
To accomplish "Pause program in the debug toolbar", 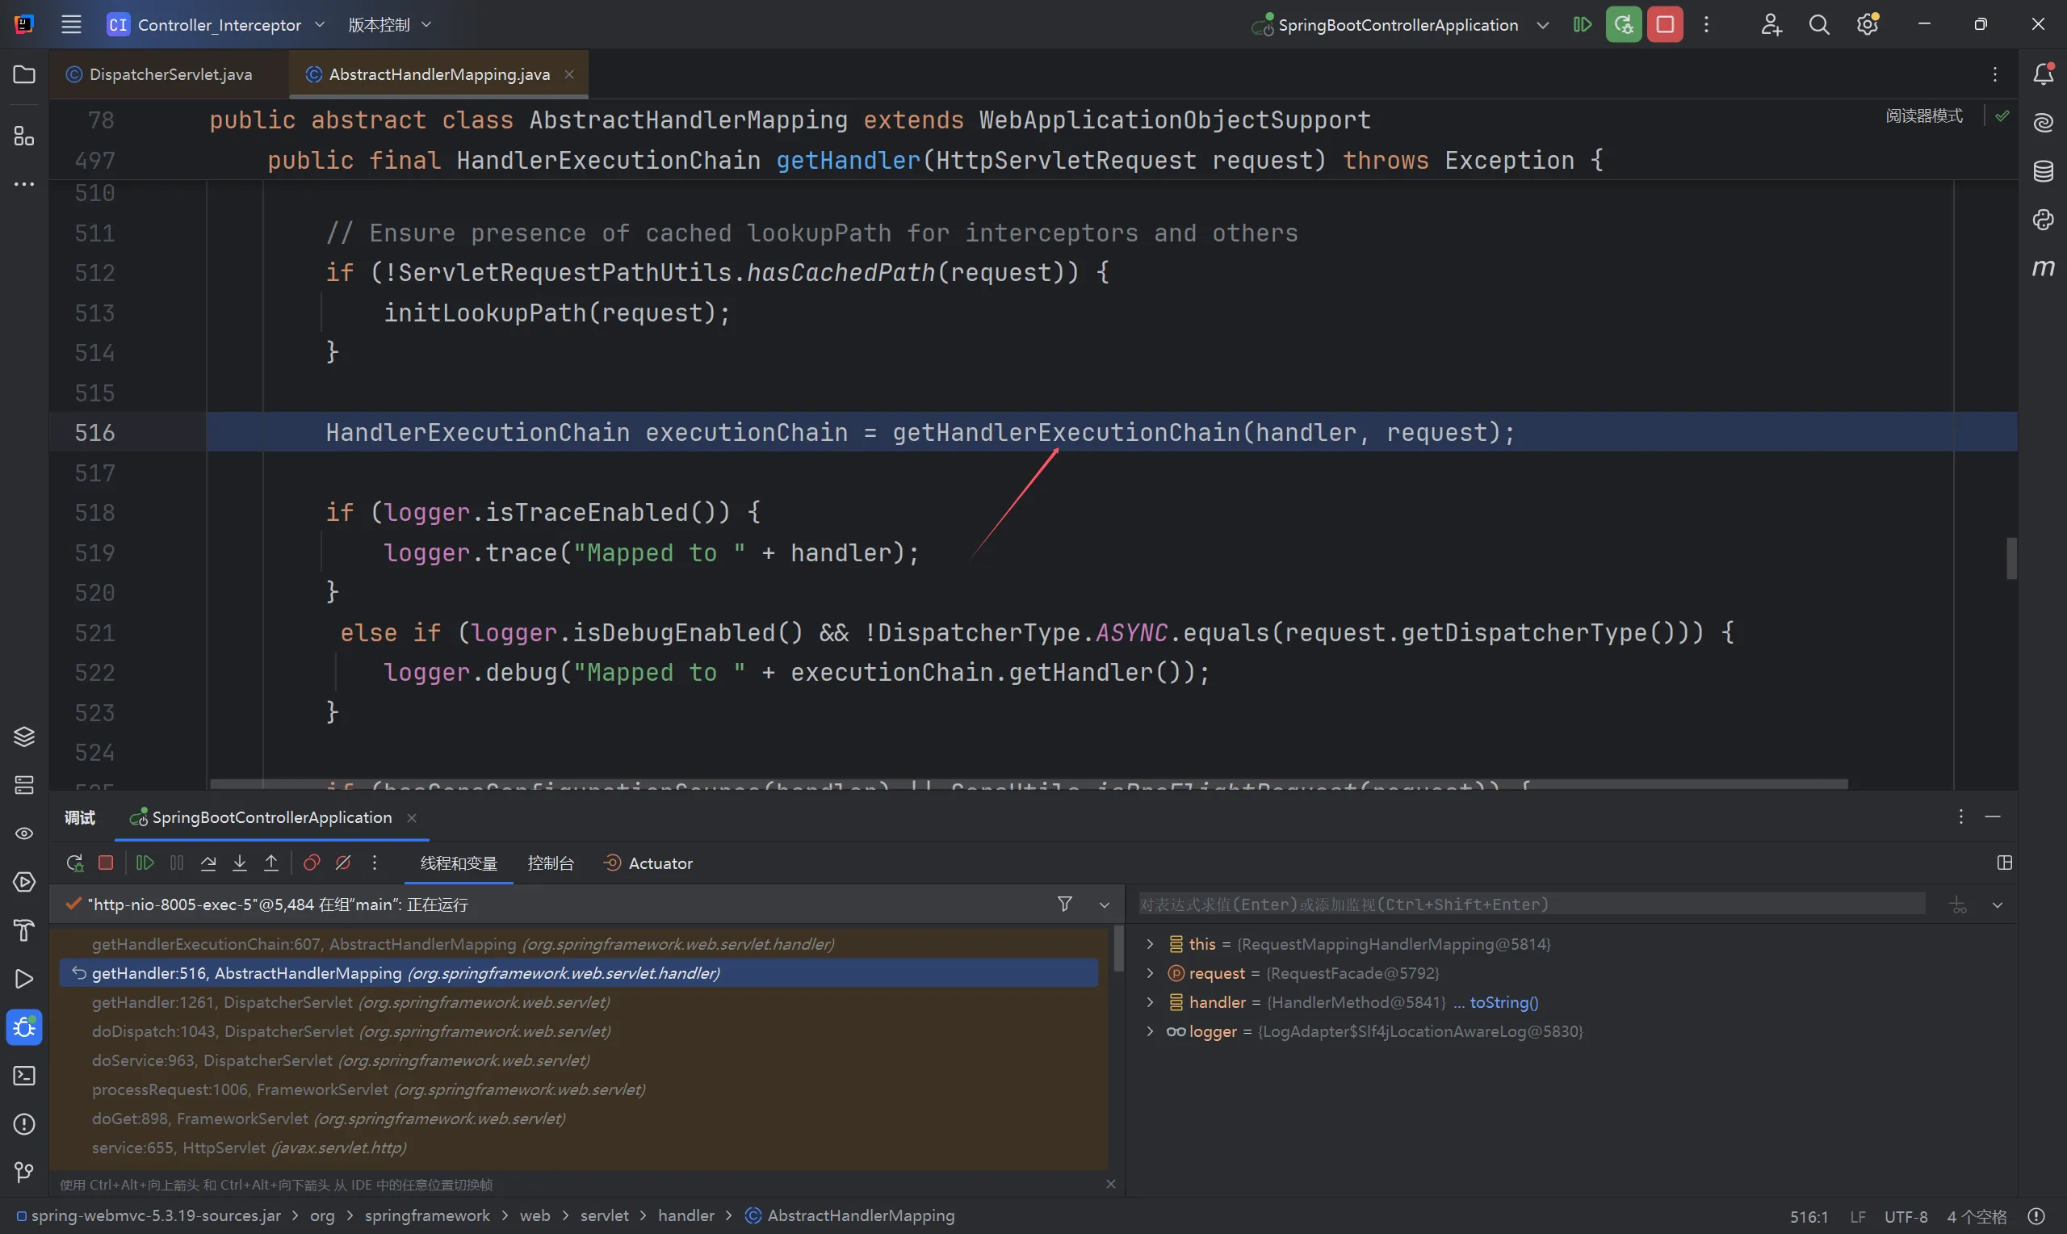I will 176,863.
